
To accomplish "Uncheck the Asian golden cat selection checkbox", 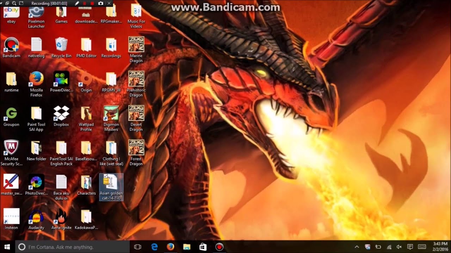I will coord(106,175).
